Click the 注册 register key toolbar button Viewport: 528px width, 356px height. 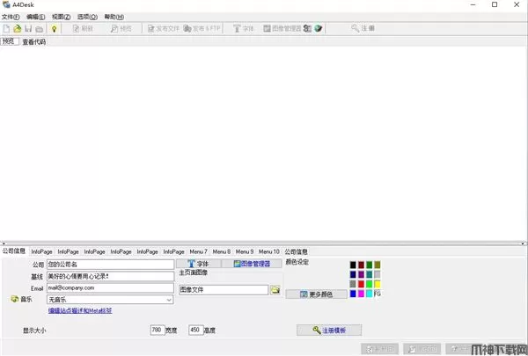tap(363, 28)
